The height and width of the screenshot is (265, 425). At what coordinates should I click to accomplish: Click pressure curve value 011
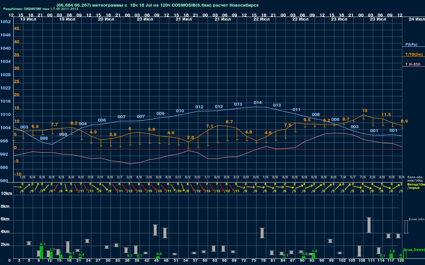point(297,110)
